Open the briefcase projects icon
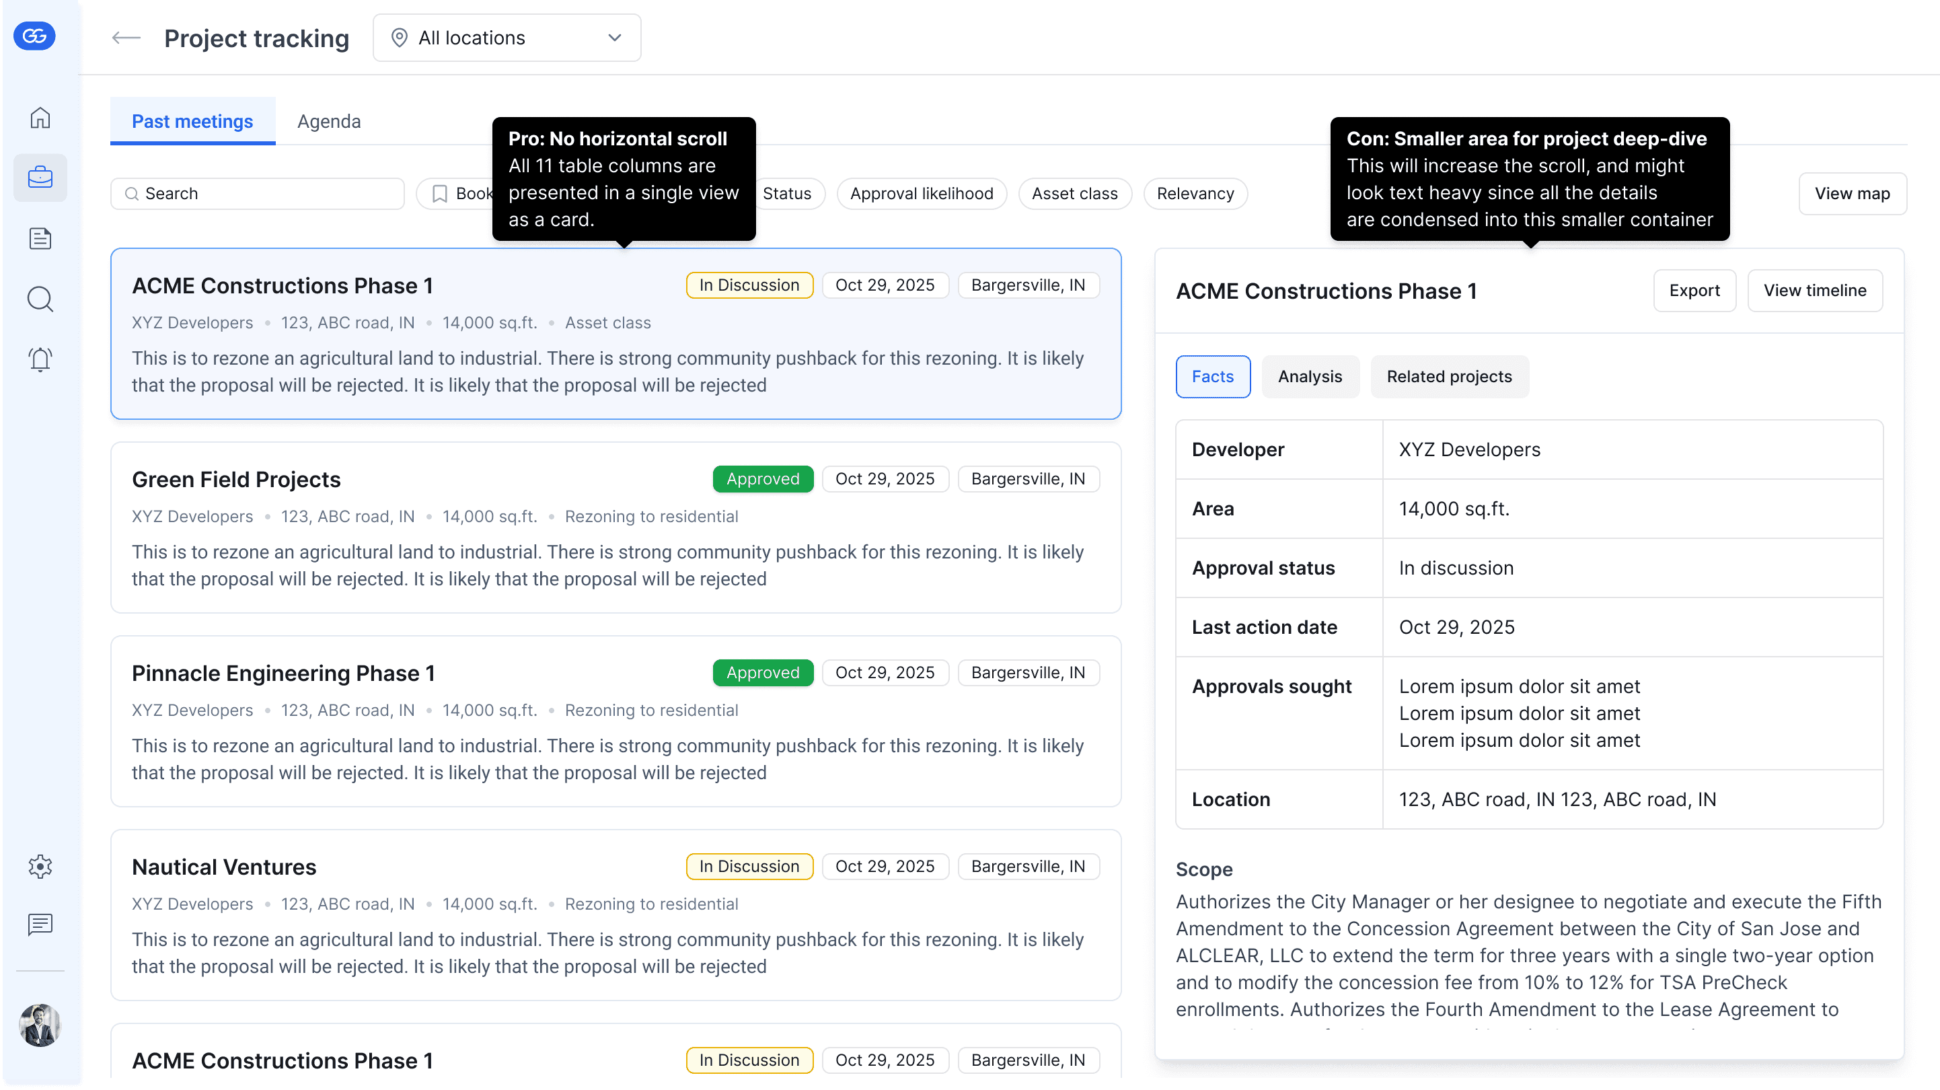Viewport: 1940px width, 1090px height. tap(40, 178)
